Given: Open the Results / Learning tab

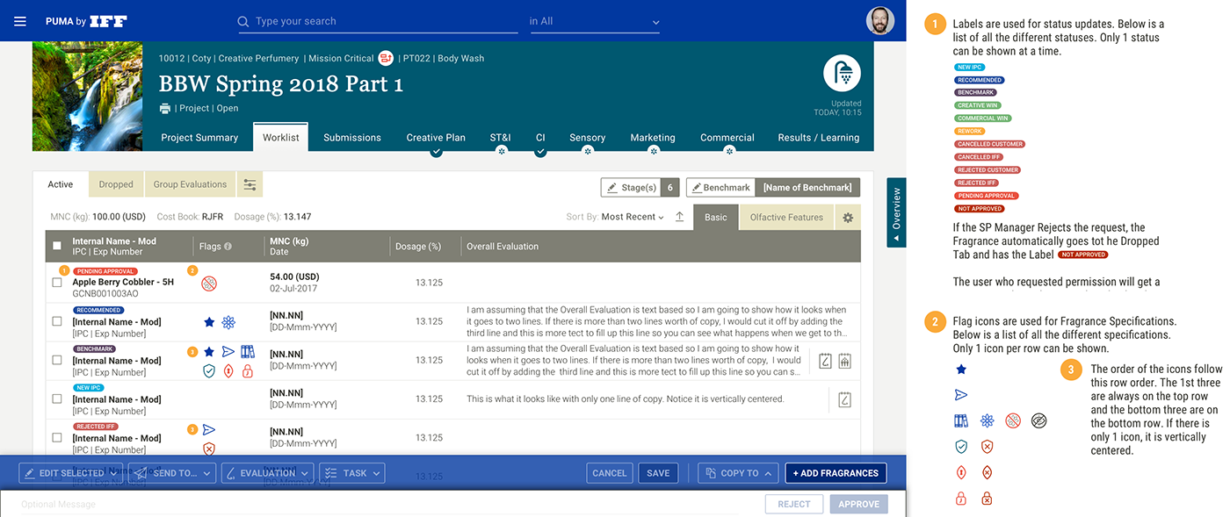Looking at the screenshot, I should tap(818, 138).
